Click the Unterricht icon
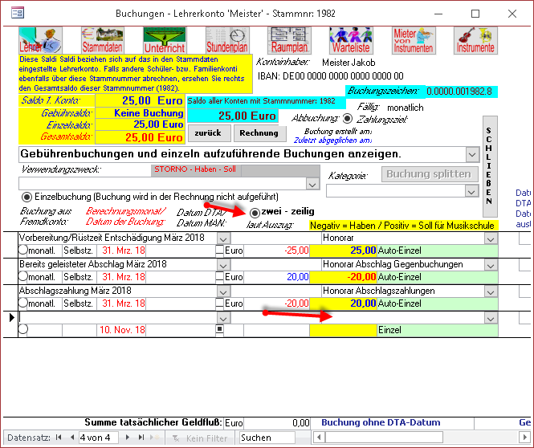 point(164,40)
